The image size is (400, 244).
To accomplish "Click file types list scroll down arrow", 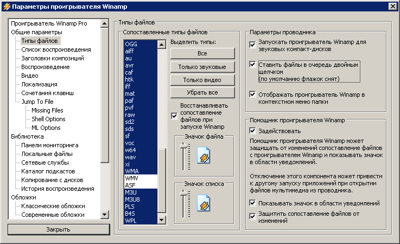I will (161, 221).
